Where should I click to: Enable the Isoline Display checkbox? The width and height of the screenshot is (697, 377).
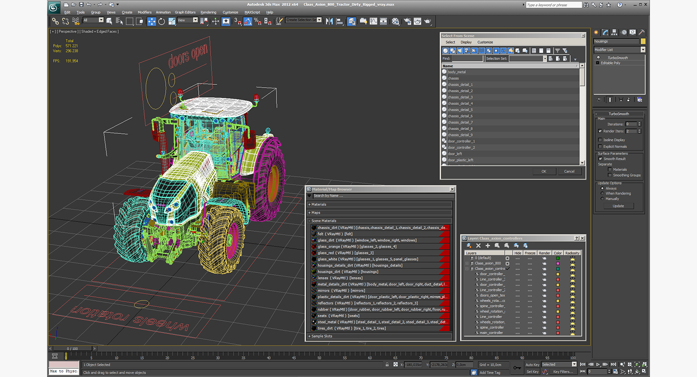(x=600, y=140)
